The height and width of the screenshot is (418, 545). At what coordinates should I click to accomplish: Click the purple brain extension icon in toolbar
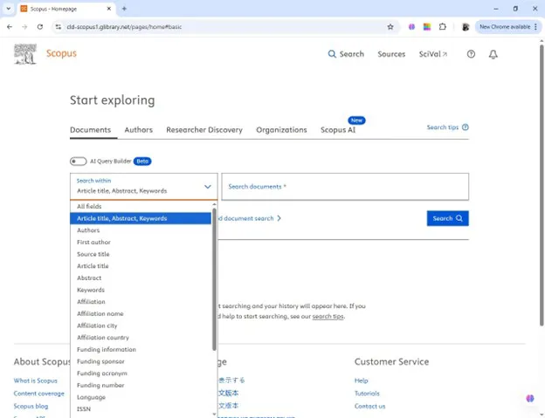411,27
